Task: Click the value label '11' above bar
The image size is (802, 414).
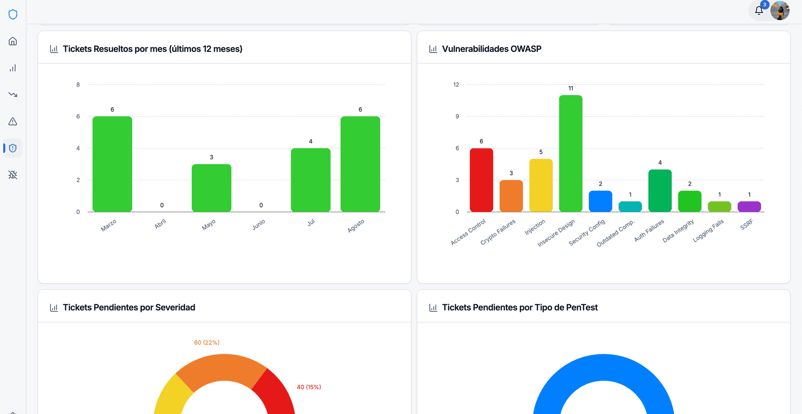Action: [x=571, y=88]
